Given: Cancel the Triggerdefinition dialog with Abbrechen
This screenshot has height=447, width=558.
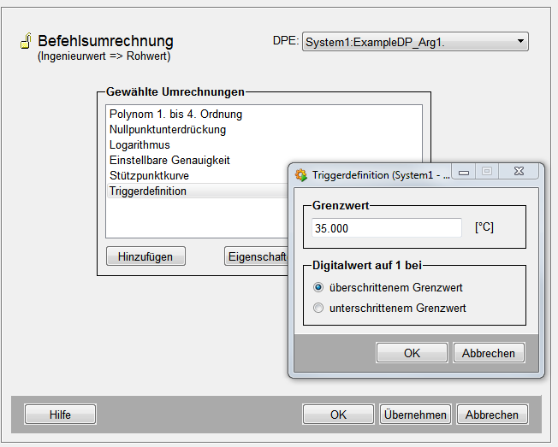Looking at the screenshot, I should [489, 353].
